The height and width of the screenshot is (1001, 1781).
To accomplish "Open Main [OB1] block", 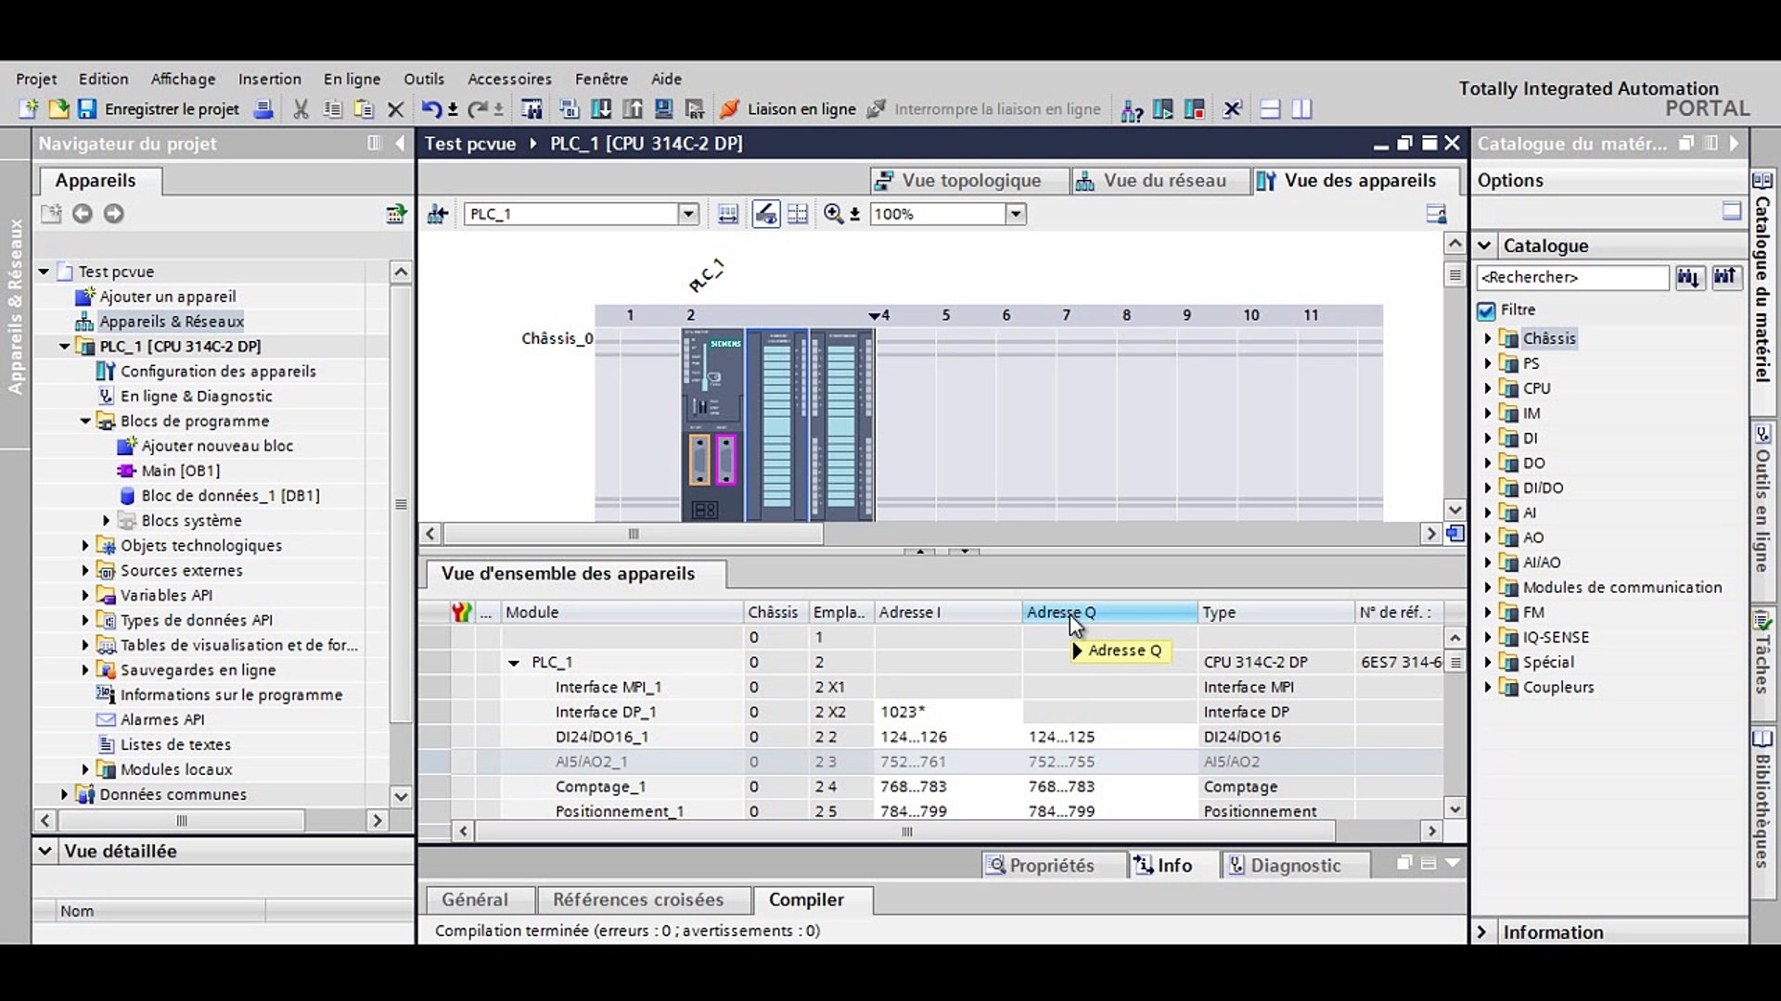I will point(180,471).
